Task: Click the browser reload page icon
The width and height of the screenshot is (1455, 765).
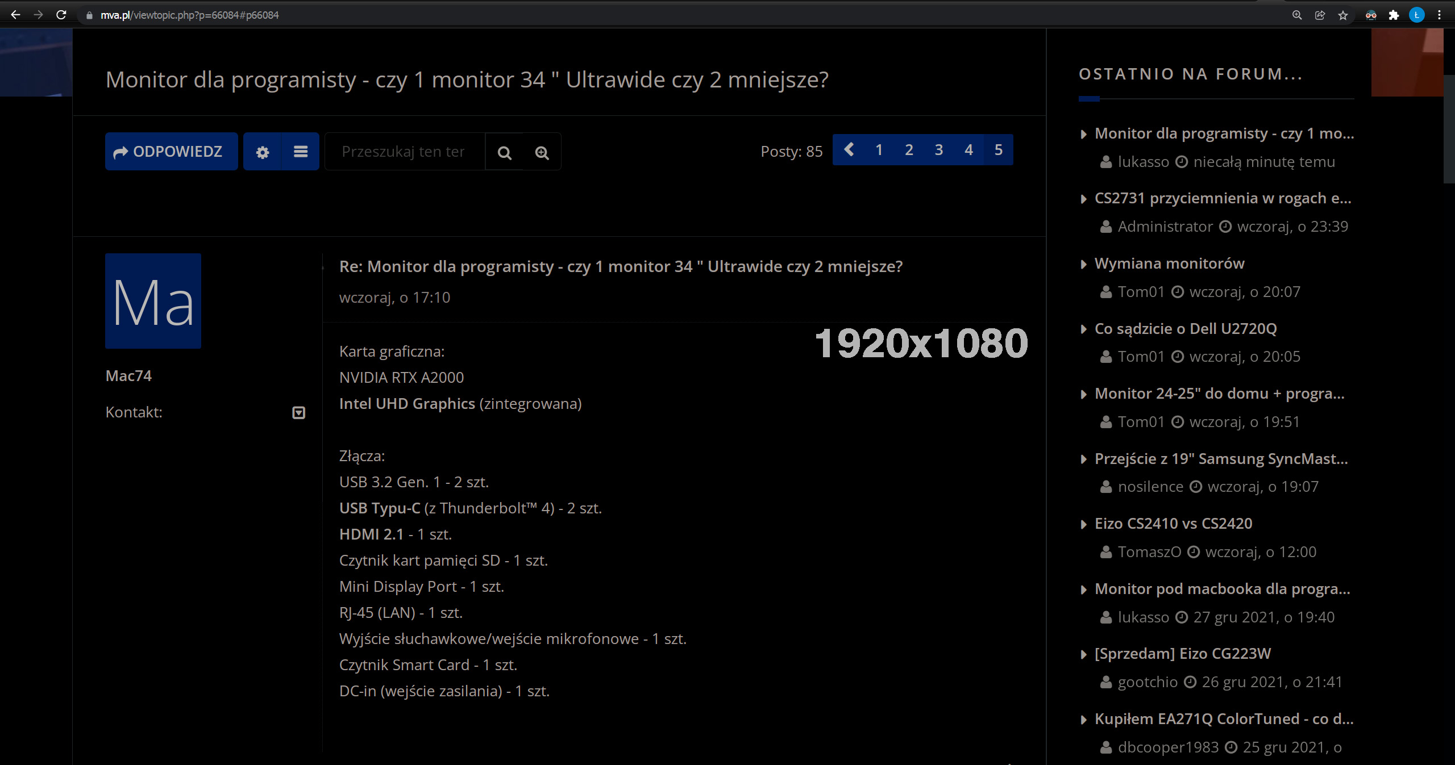Action: (61, 15)
